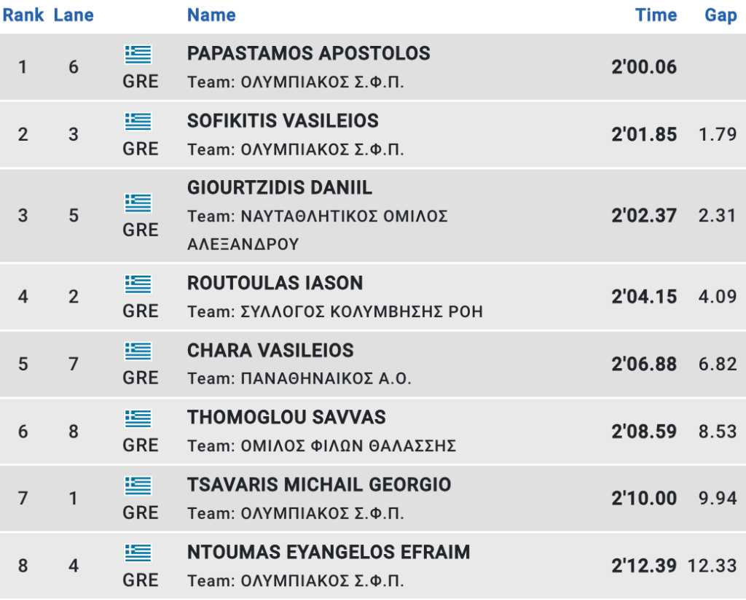Select GIOURTZIDIS DANIIL name entry
This screenshot has height=600, width=746.
(280, 187)
